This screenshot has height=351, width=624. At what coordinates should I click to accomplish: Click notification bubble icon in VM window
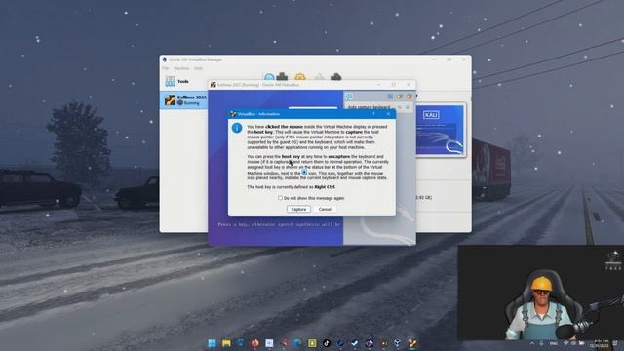pyautogui.click(x=349, y=97)
